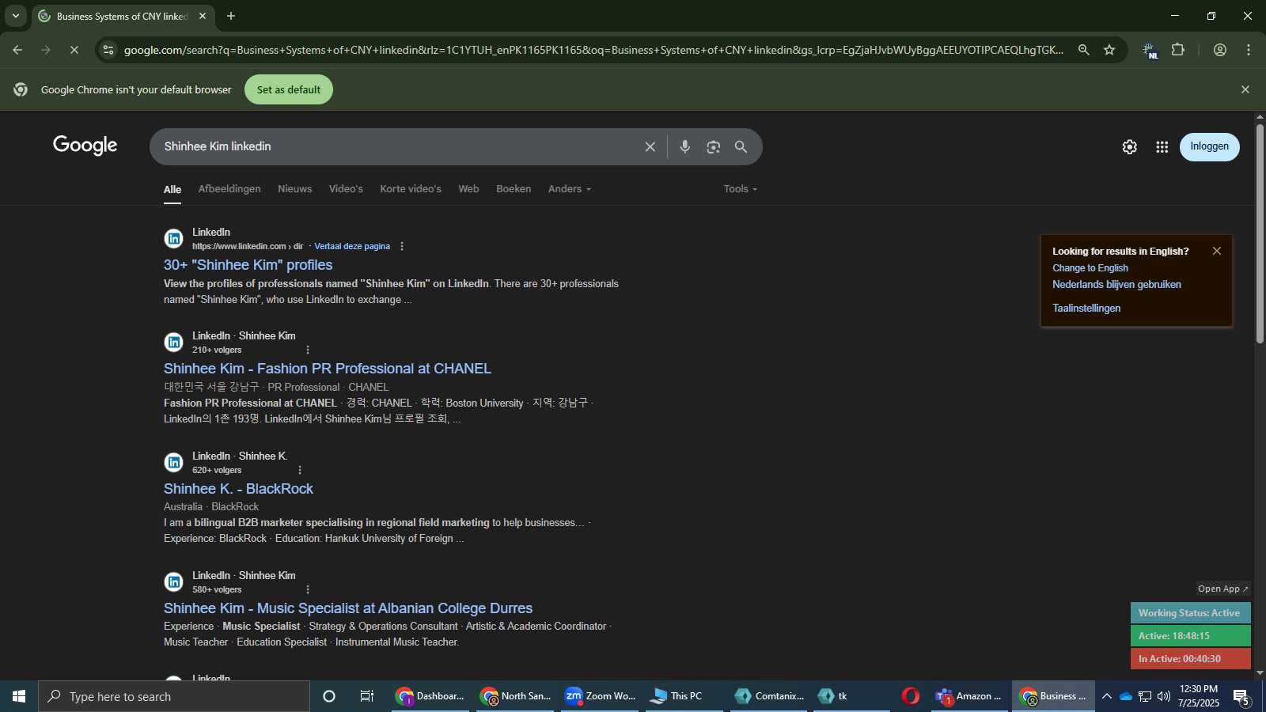This screenshot has width=1266, height=712.
Task: Open 30+ "Shinhee Kim" profiles result
Action: (248, 265)
